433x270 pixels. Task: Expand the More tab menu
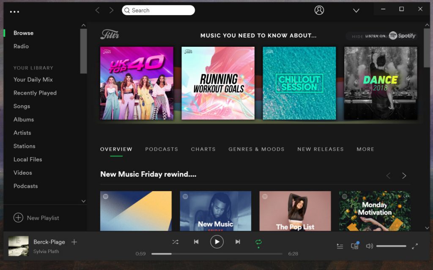[365, 149]
